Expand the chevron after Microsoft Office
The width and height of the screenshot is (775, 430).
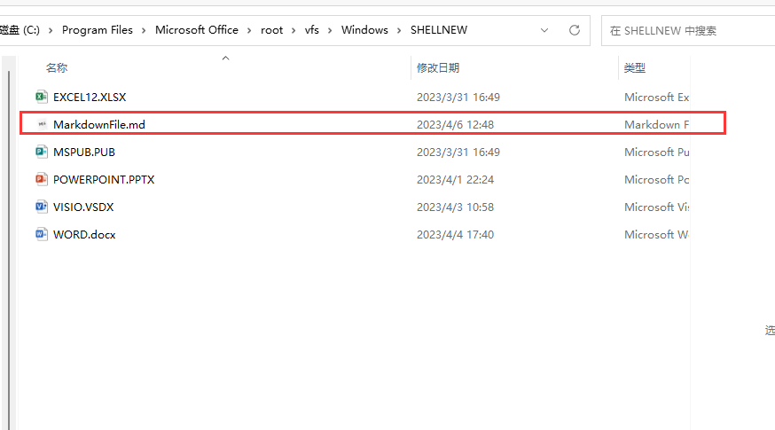(249, 31)
